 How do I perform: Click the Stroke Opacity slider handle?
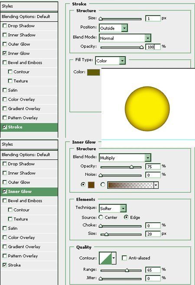point(142,47)
